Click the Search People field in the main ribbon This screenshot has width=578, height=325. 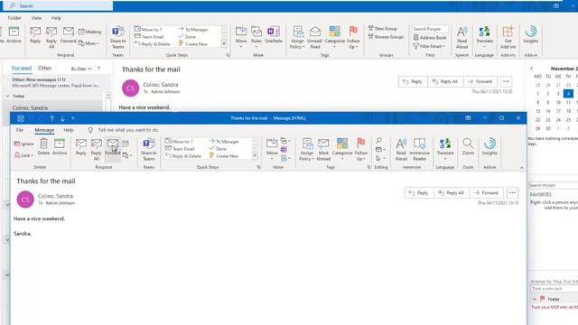pyautogui.click(x=430, y=29)
